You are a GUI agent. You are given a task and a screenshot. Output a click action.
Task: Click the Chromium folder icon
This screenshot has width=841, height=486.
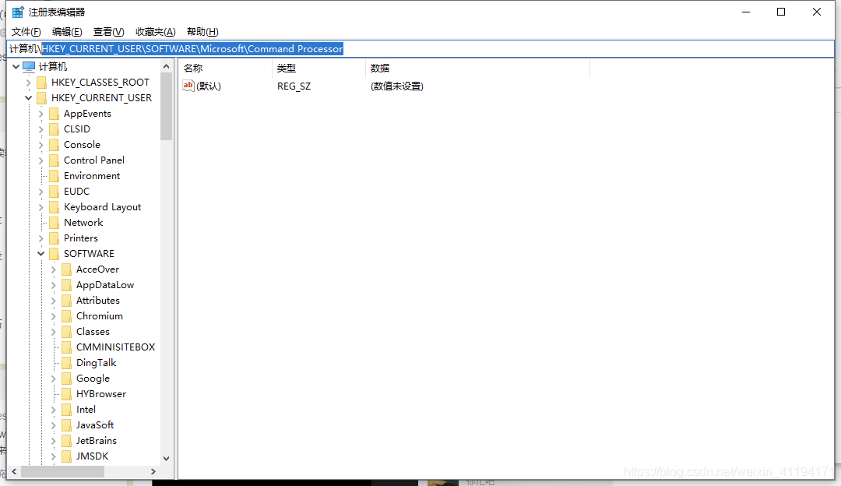point(66,316)
